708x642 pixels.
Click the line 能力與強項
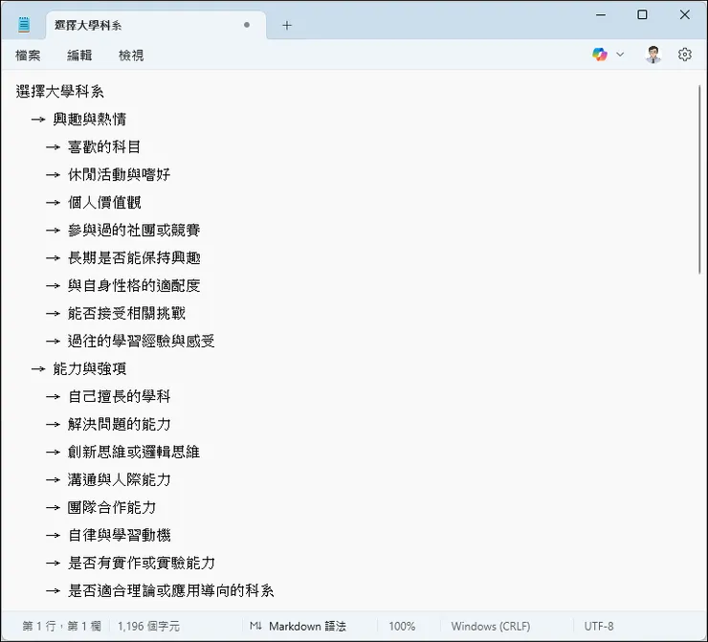(89, 369)
